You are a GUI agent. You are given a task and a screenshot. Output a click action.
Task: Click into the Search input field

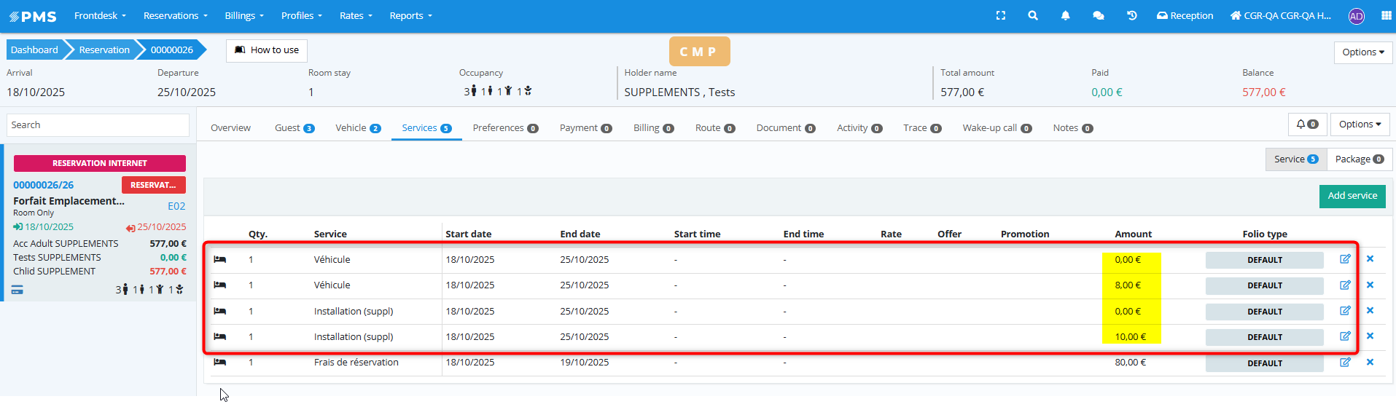[98, 125]
